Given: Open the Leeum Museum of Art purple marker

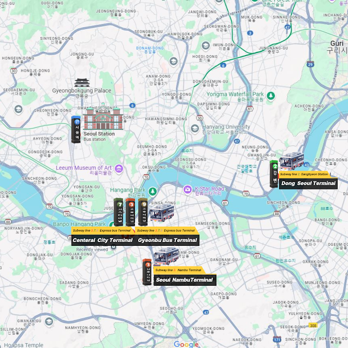Looking at the screenshot, I should [x=119, y=169].
